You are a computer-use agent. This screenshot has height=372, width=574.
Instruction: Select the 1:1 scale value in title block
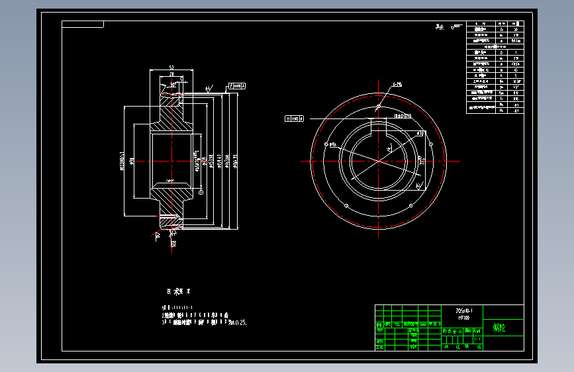tap(477, 340)
